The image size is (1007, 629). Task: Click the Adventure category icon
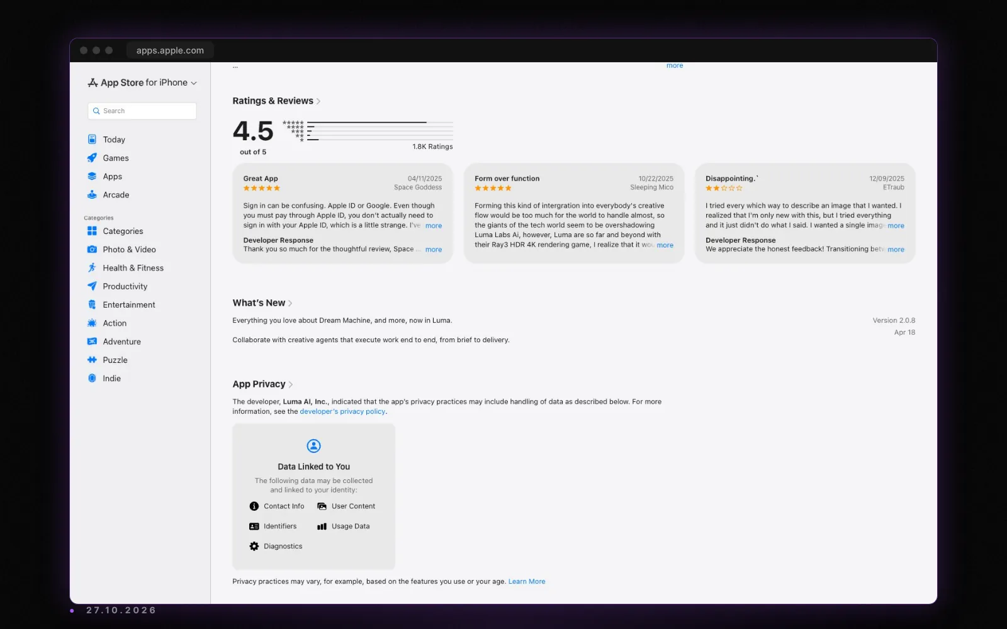click(92, 342)
